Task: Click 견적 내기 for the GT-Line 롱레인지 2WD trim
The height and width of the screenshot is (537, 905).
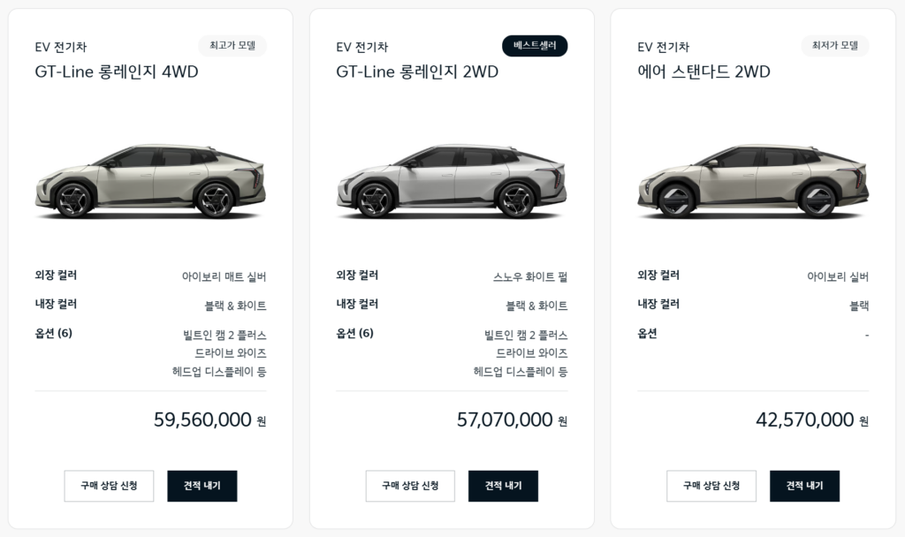Action: click(503, 486)
